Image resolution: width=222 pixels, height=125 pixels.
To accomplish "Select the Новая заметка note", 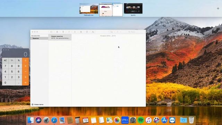I will click(60, 37).
